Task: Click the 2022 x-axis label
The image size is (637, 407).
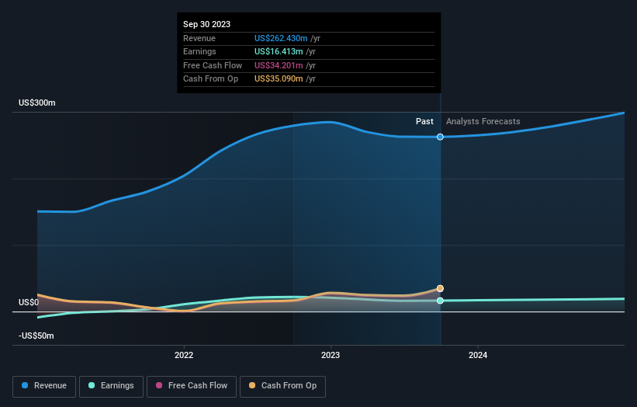Action: pos(184,355)
